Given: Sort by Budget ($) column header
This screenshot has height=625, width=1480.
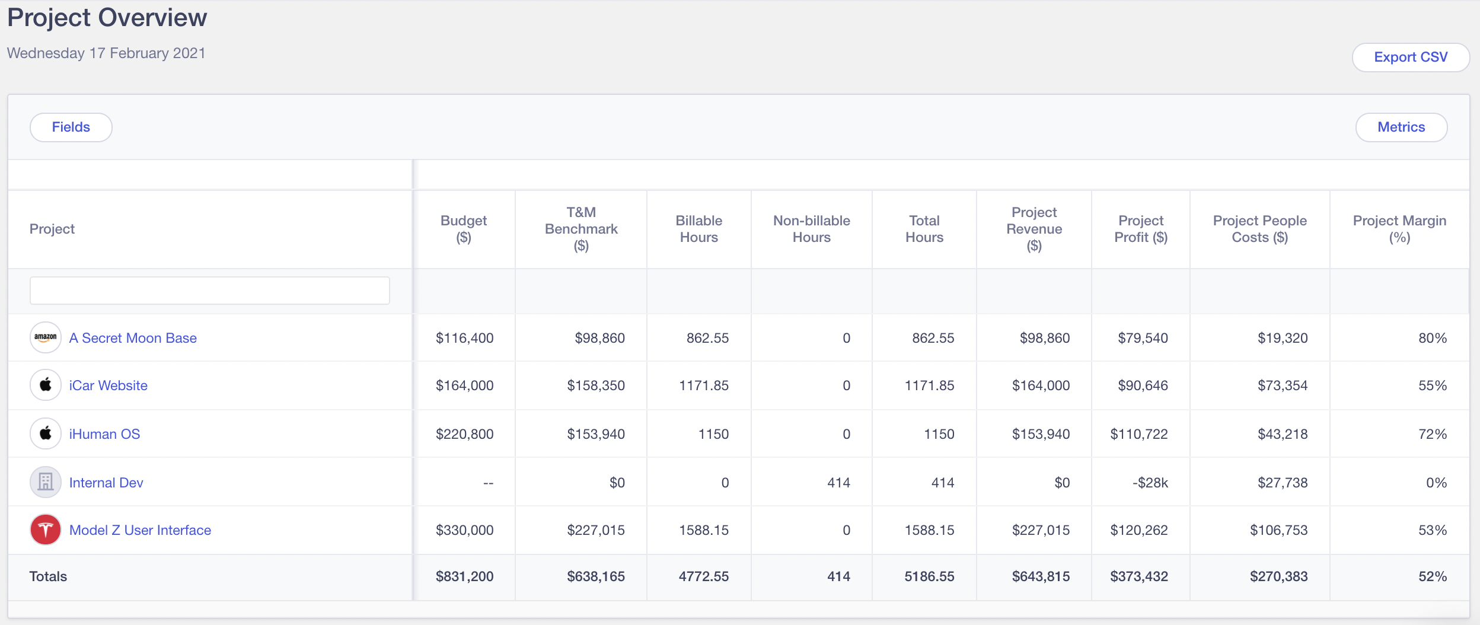Looking at the screenshot, I should [x=464, y=229].
